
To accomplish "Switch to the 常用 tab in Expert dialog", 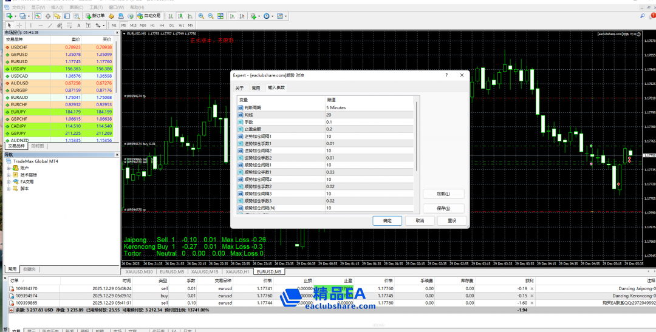I will 256,87.
